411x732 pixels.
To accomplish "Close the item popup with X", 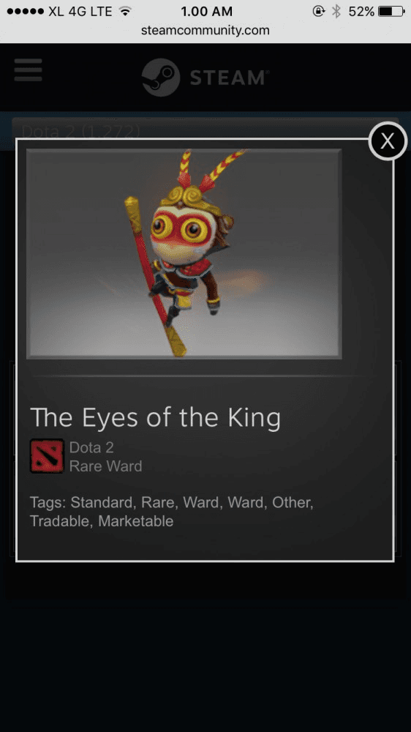I will point(387,141).
